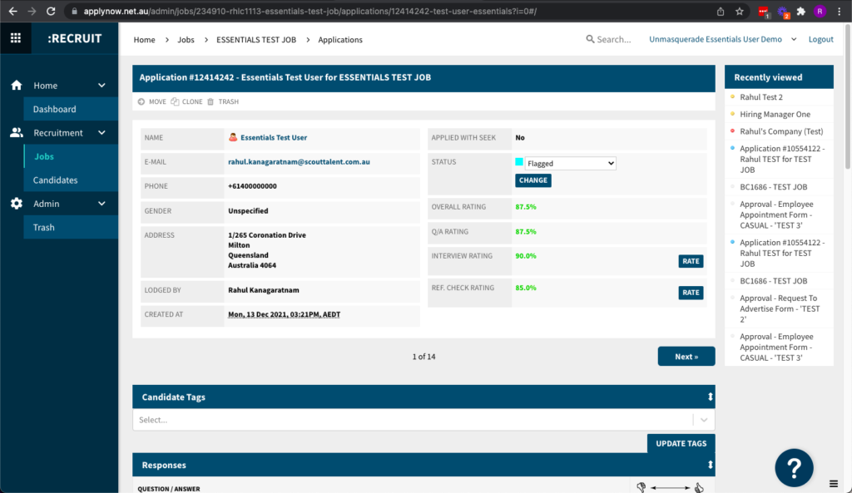Click the Logout link

820,39
